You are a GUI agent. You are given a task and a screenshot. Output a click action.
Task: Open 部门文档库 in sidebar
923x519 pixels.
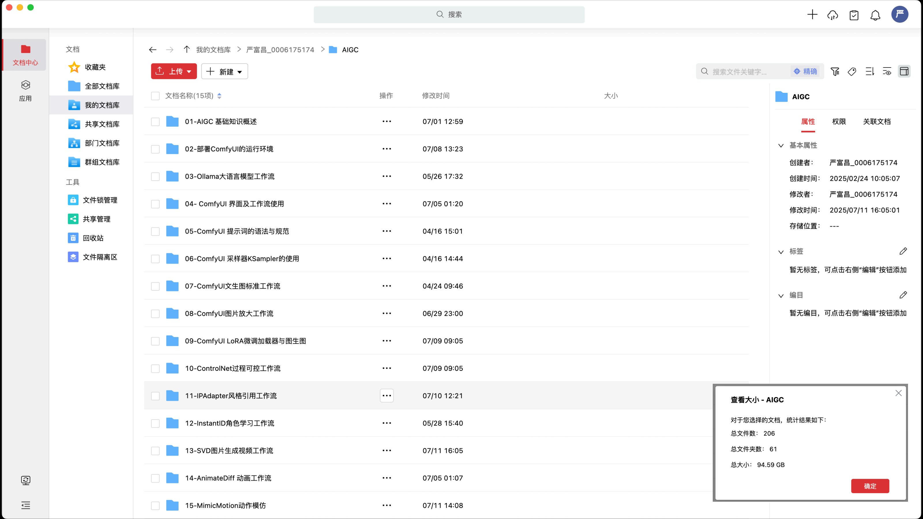pos(94,143)
